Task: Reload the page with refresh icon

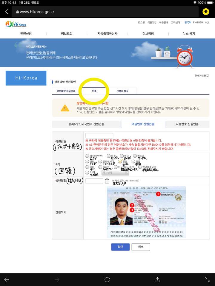Action: [107, 279]
